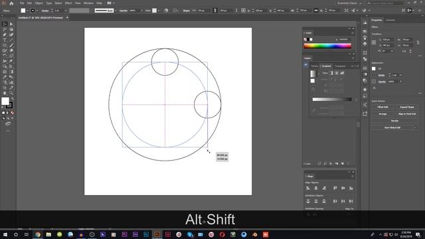The height and width of the screenshot is (239, 425).
Task: Select the Paintbrush tool
Action: [x=11, y=45]
